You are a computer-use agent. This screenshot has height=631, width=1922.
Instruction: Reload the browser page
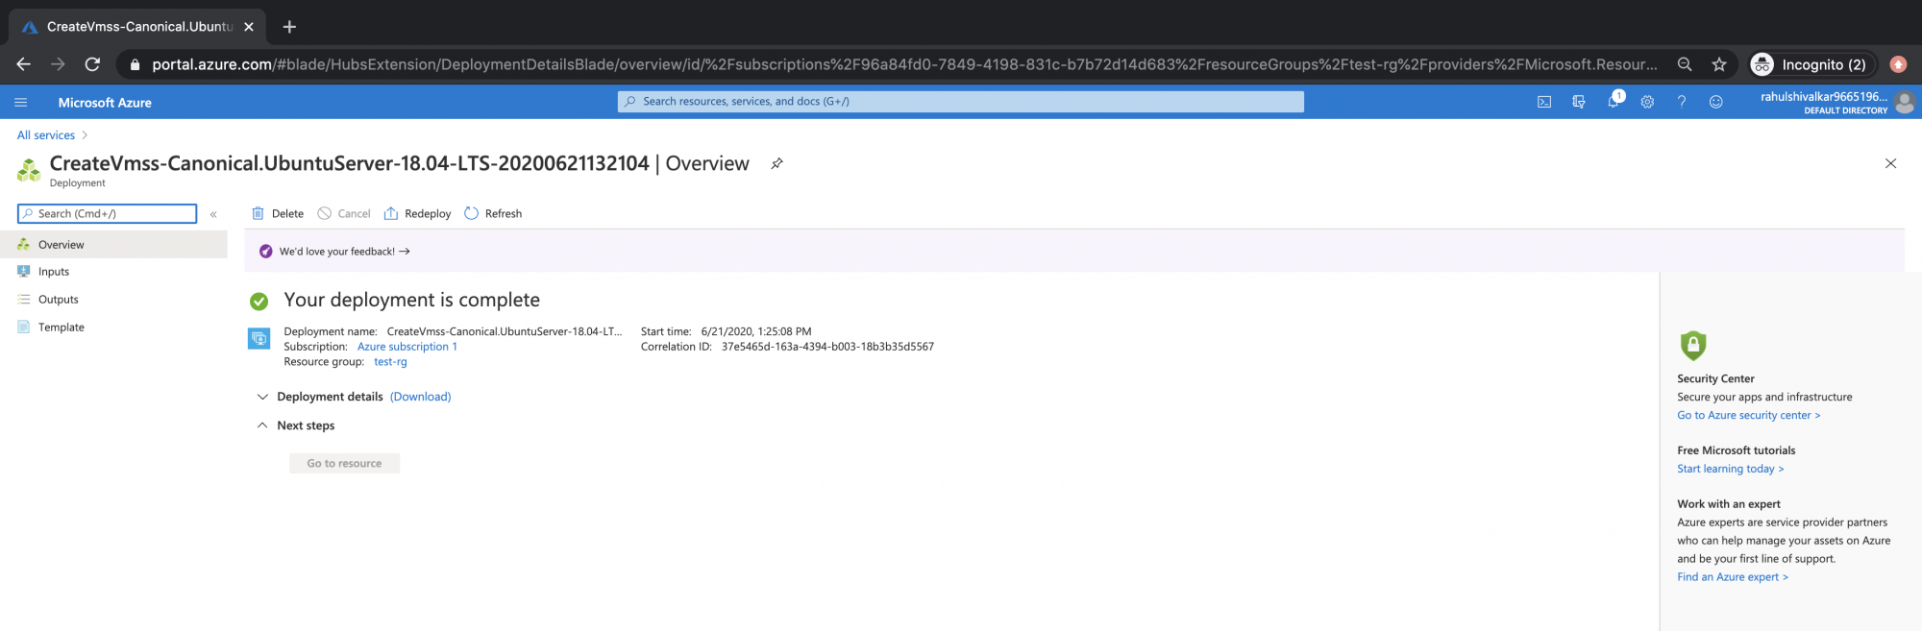click(92, 64)
